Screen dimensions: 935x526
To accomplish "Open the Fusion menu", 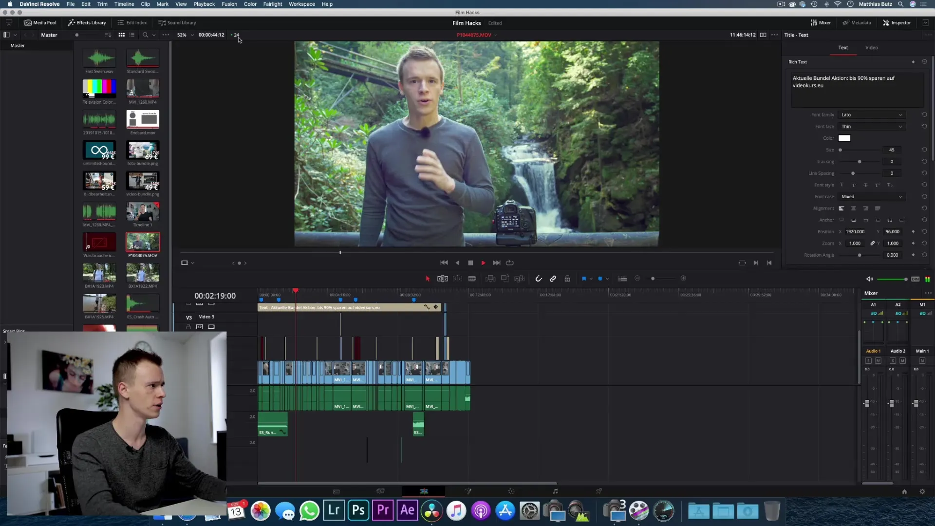I will tap(229, 4).
